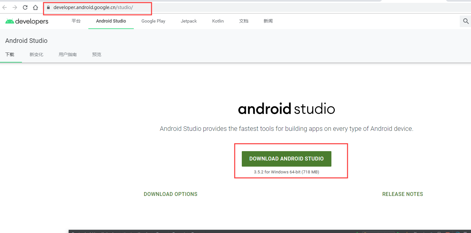
Task: Click the large android studio wordmark
Action: (287, 109)
